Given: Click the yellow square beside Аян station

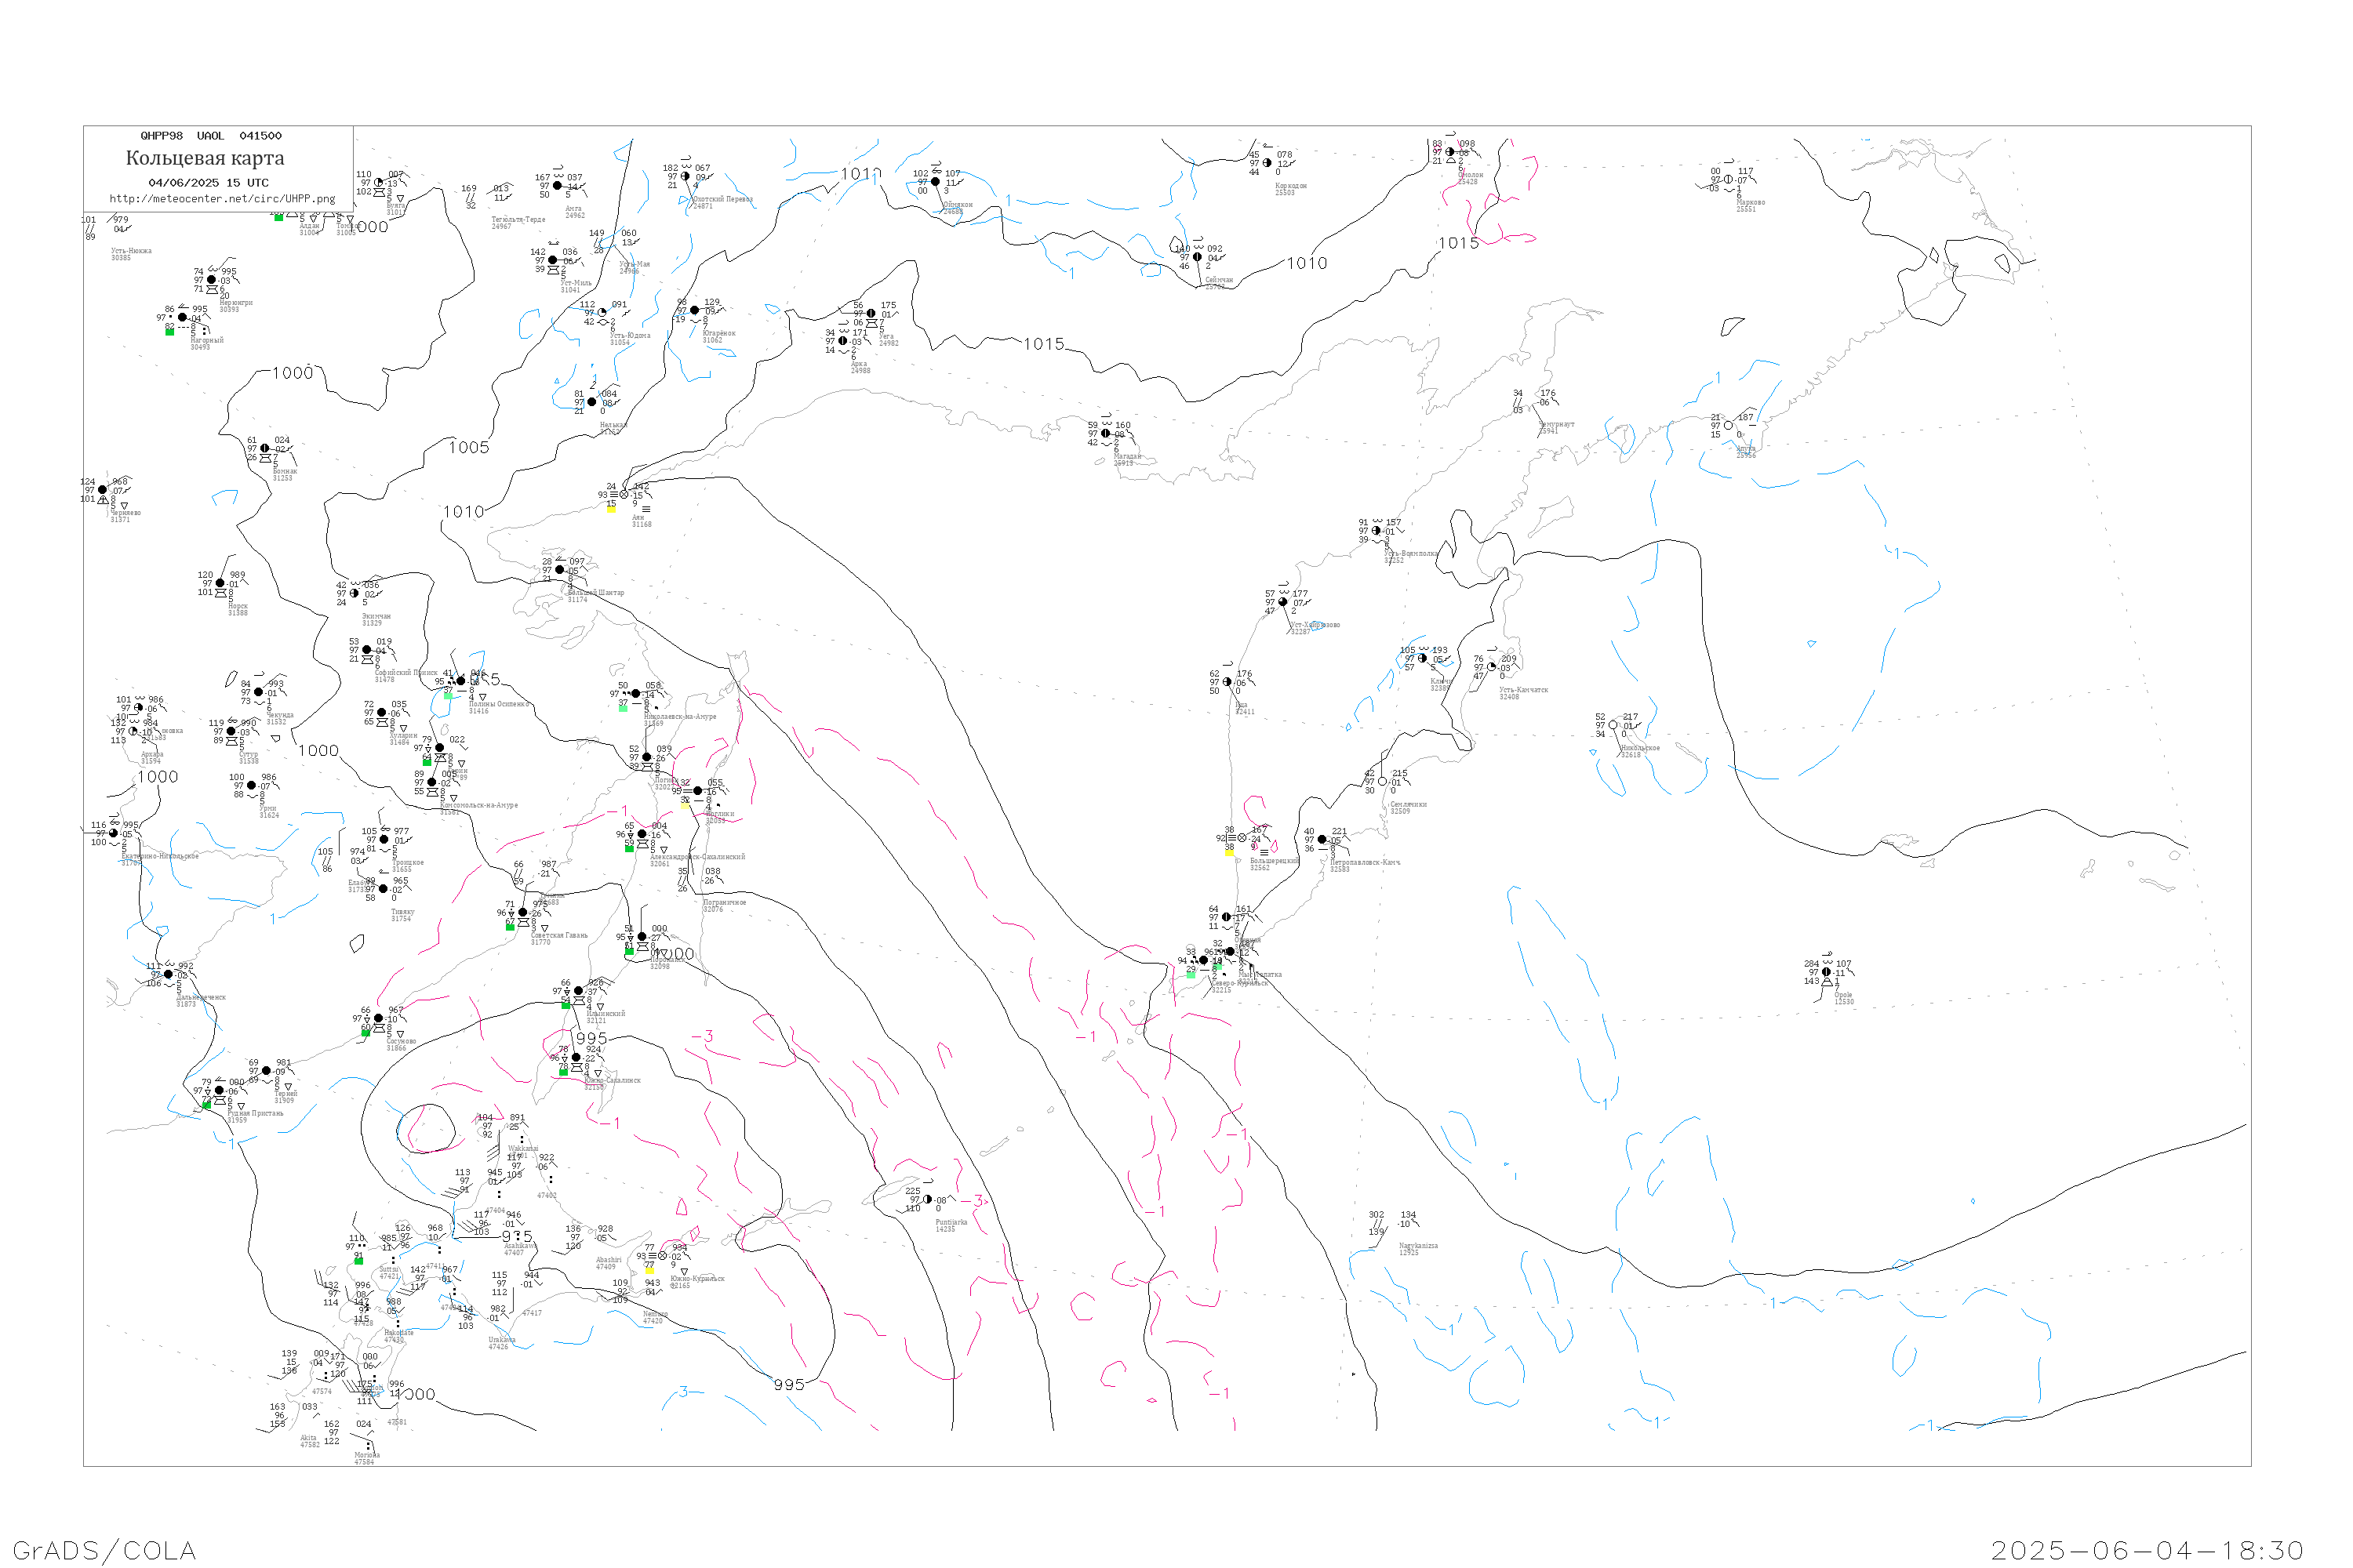Looking at the screenshot, I should point(611,508).
